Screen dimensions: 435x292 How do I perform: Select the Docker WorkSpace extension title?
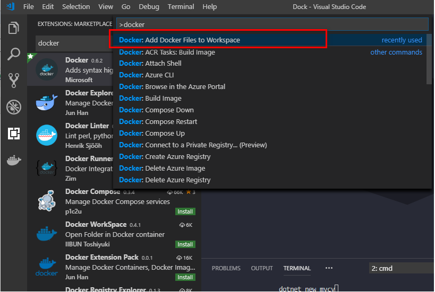(96, 224)
